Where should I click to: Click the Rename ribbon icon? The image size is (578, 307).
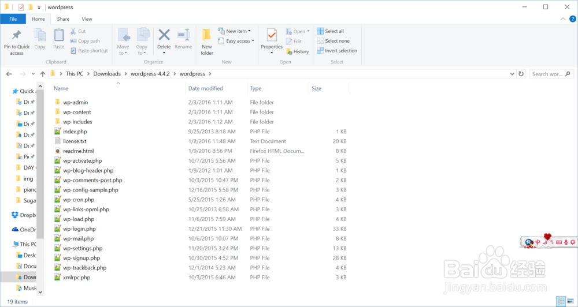[x=183, y=35]
